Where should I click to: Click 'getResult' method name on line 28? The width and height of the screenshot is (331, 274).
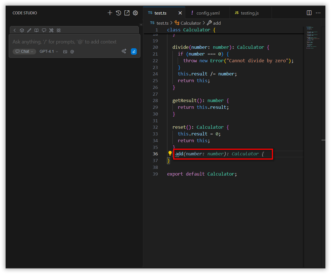coord(184,101)
